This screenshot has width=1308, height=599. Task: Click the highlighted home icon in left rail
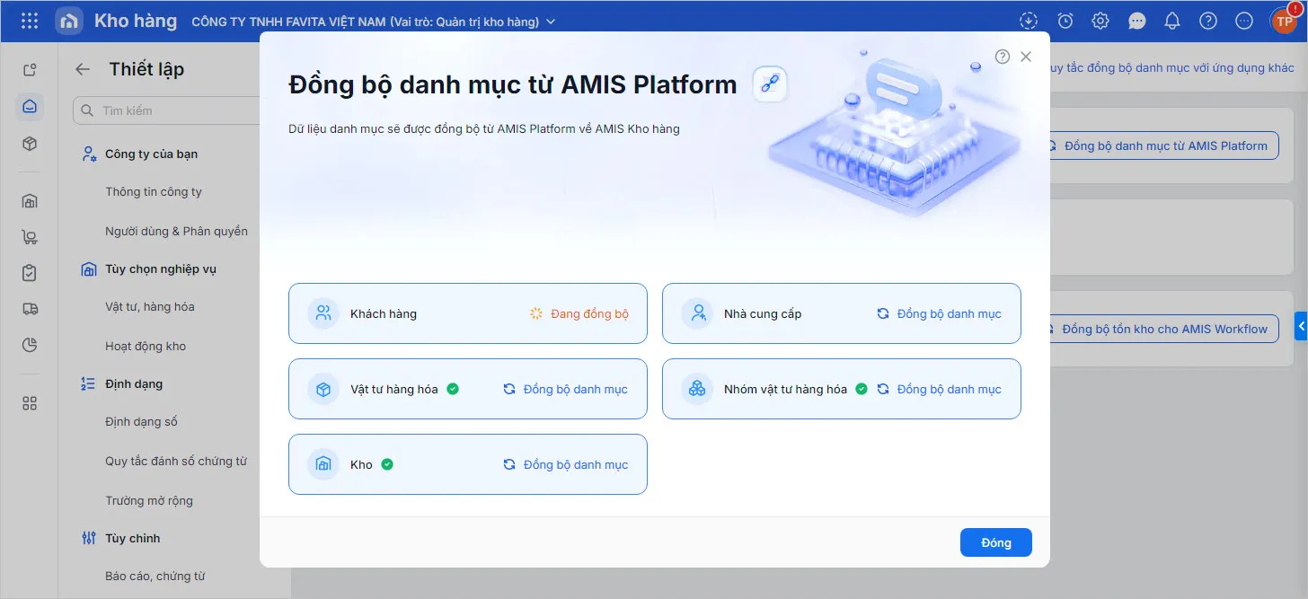30,107
